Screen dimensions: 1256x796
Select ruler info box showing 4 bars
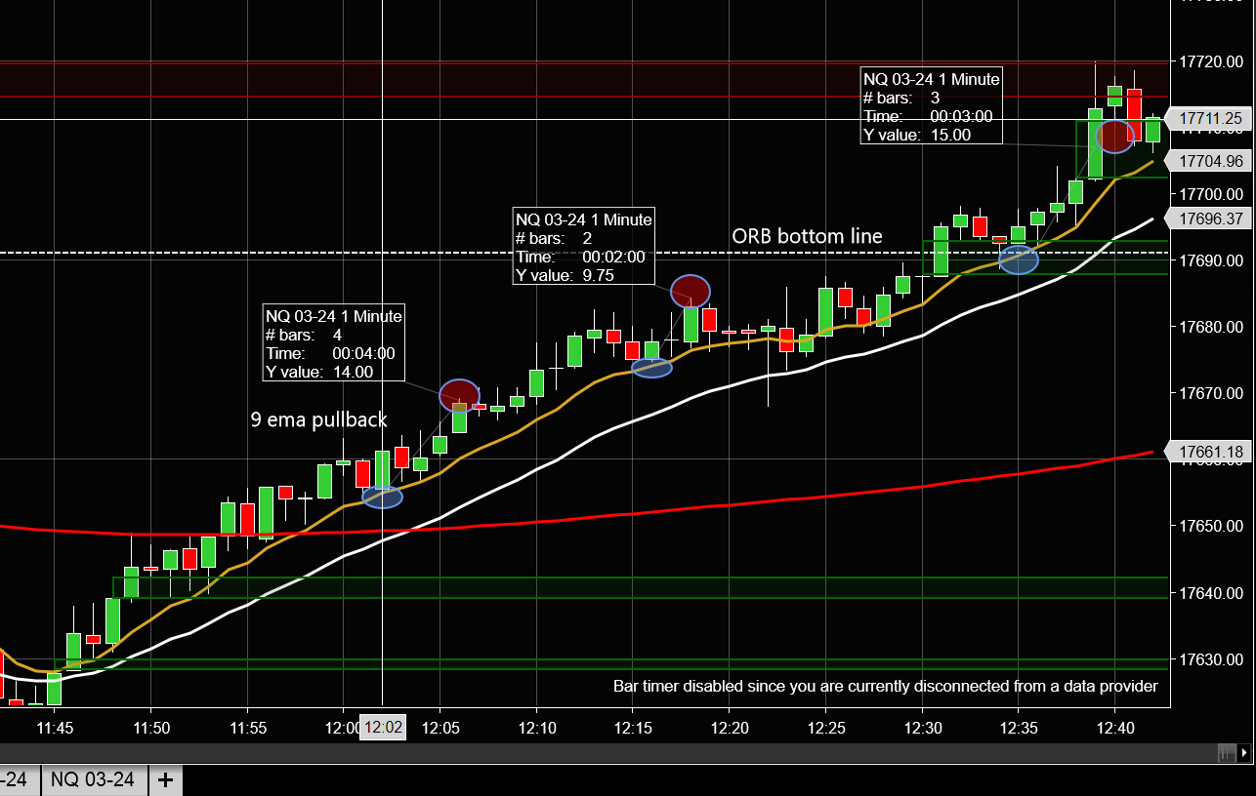(334, 343)
